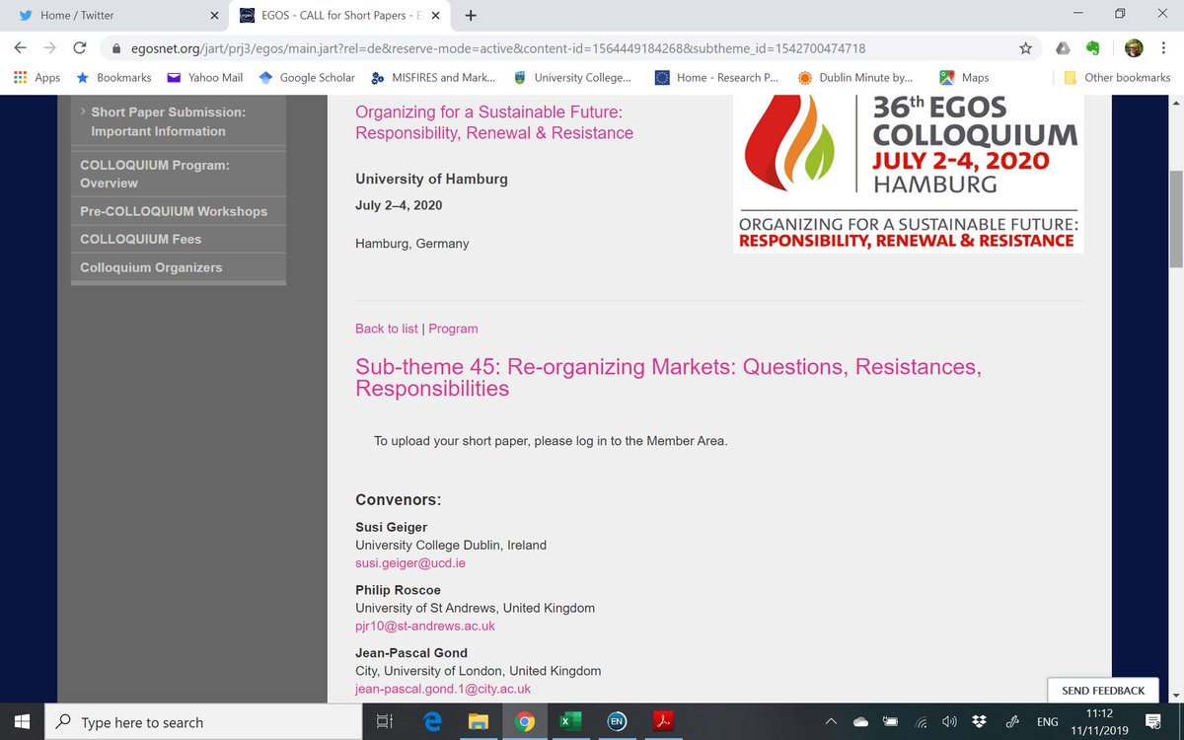This screenshot has height=740, width=1184.
Task: Open the MISFIRES and Mark... bookmark
Action: 432,77
